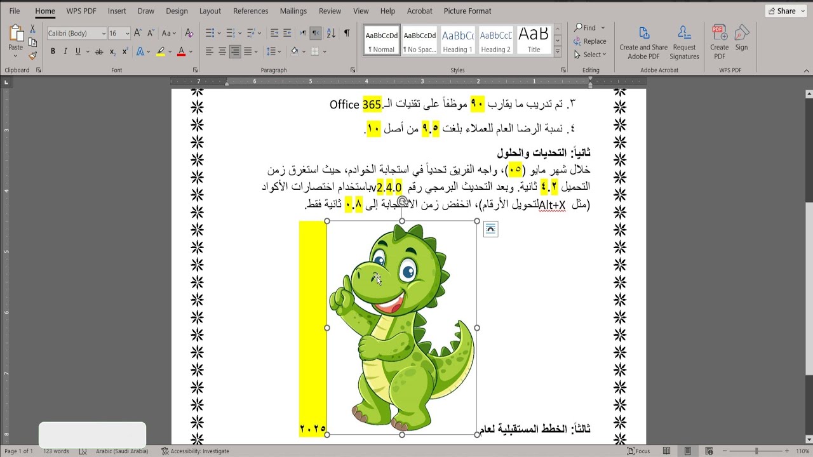Click WPS Create PDF icon
This screenshot has width=813, height=457.
(720, 43)
